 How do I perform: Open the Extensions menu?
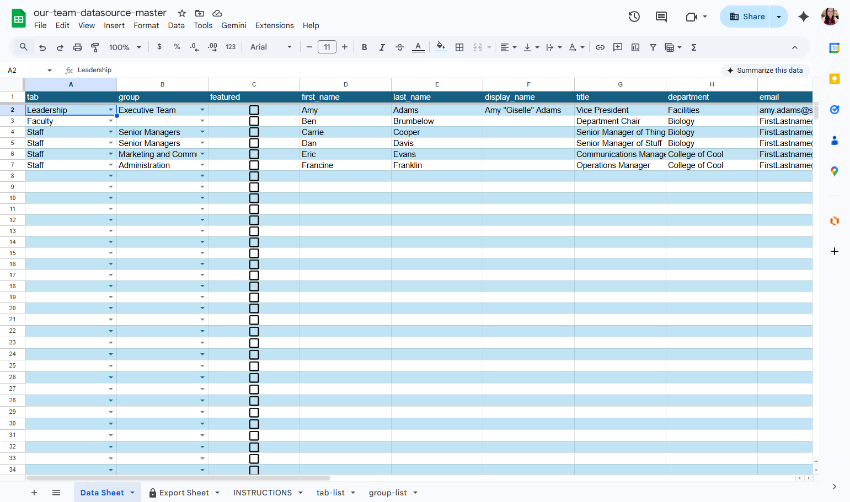(274, 25)
